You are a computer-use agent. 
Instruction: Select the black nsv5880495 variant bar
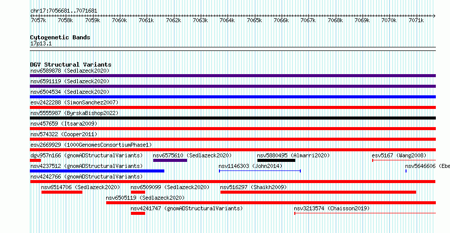click(277, 160)
